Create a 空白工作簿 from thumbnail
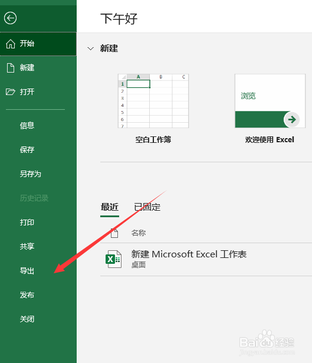Screen dimensions: 312x363 click(x=153, y=101)
